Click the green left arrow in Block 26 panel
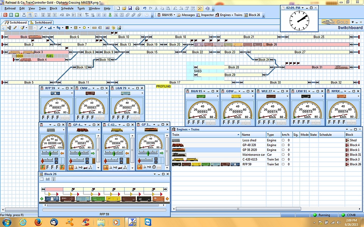This screenshot has width=364, height=227. [42, 199]
